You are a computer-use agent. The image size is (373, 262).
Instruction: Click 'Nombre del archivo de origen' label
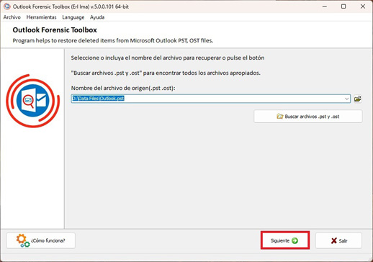point(123,88)
